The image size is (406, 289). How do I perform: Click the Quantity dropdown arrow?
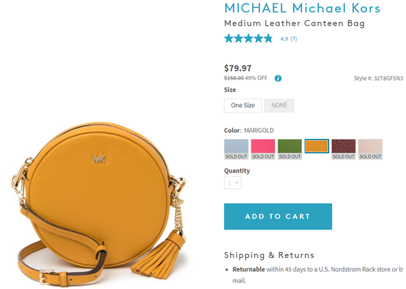[x=237, y=183]
